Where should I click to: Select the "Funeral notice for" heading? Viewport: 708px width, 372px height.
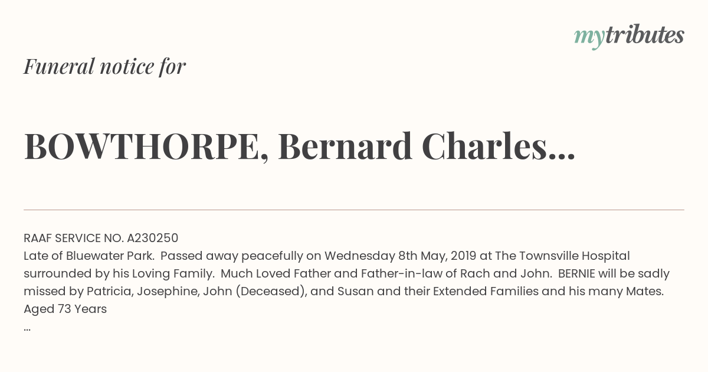tap(104, 66)
